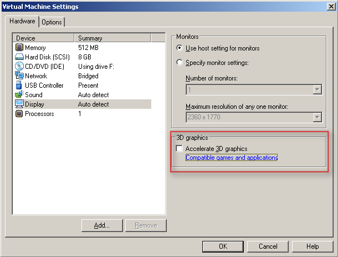Choose Specify monitor settings radio button
Screen dimensions: 338x257
[x=180, y=63]
